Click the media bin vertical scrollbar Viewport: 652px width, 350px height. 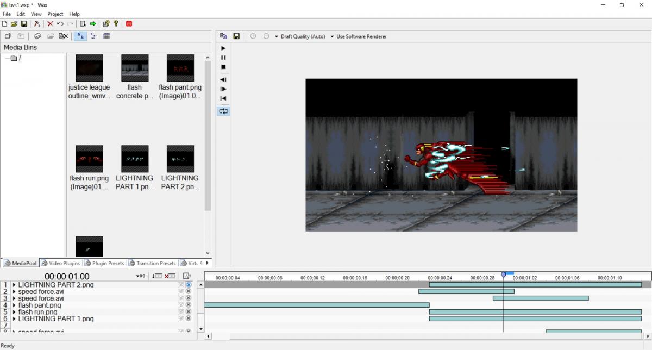click(x=208, y=136)
